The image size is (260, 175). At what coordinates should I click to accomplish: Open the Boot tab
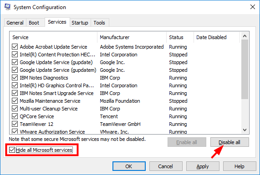pos(34,23)
